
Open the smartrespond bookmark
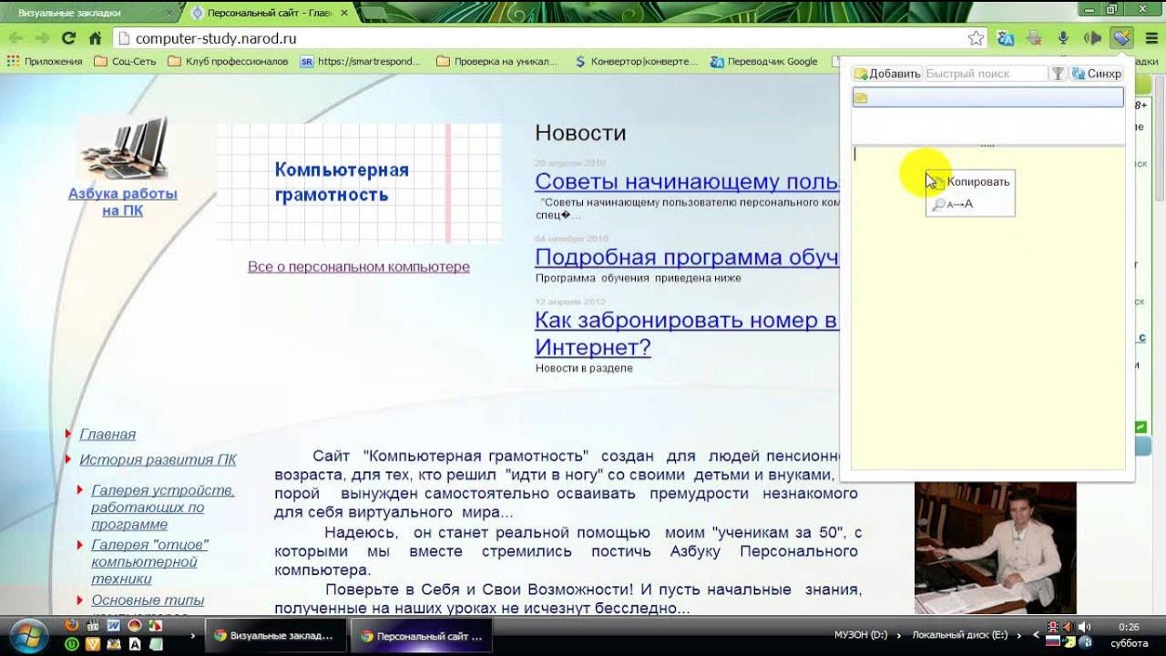point(361,61)
